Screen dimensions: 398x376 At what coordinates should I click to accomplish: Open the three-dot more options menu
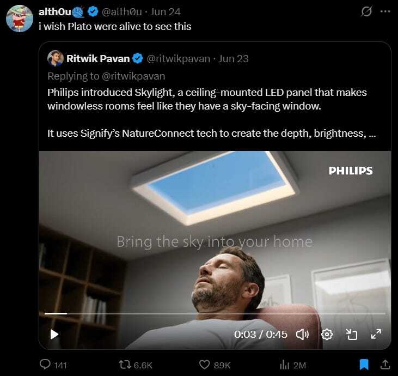[385, 11]
